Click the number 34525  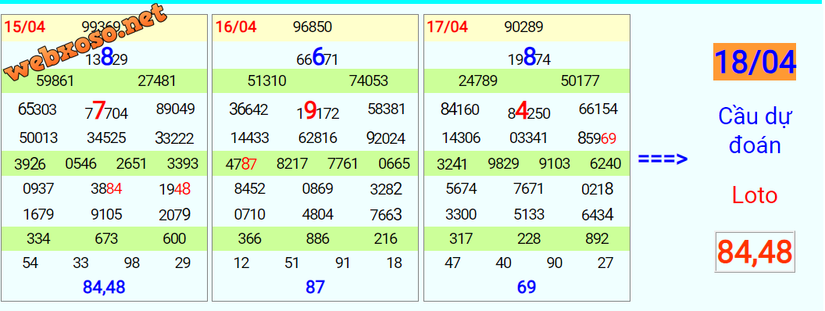click(106, 138)
